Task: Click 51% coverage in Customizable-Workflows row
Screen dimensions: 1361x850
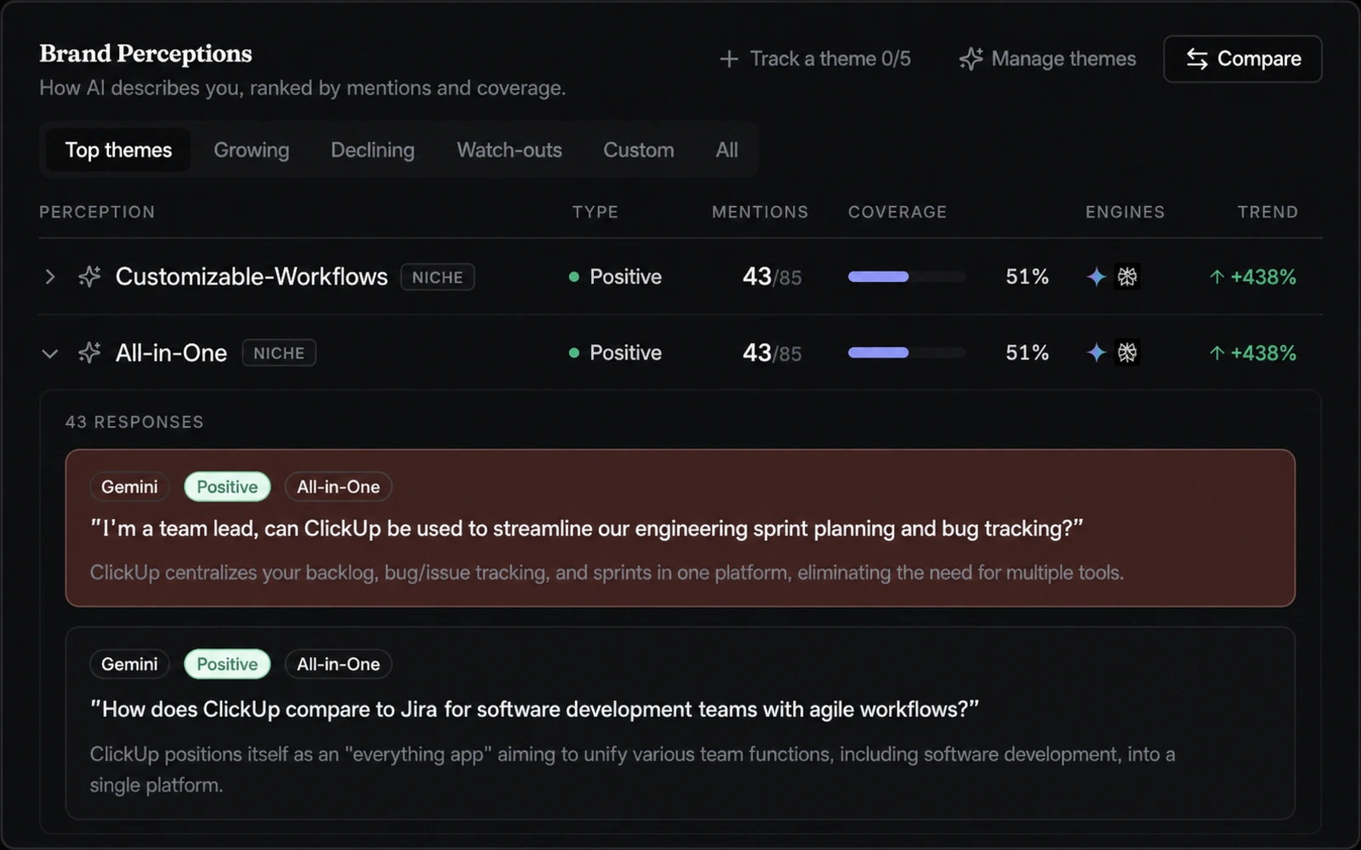Action: [x=1028, y=277]
